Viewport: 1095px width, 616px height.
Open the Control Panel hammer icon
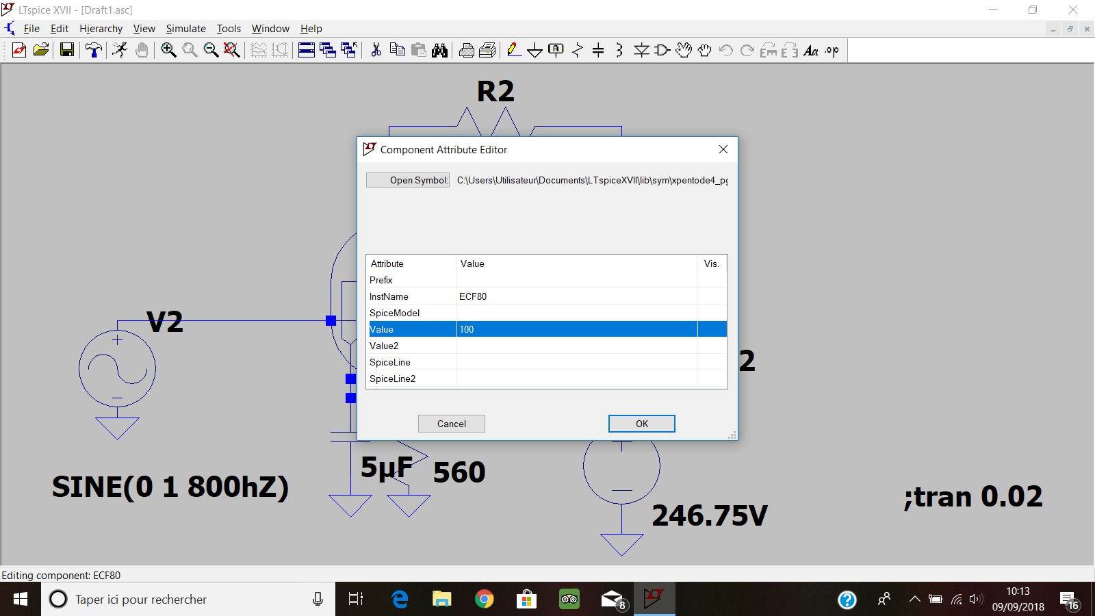tap(94, 50)
